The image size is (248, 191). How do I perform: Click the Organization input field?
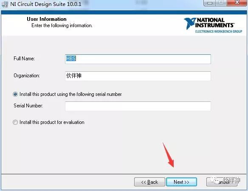click(138, 76)
